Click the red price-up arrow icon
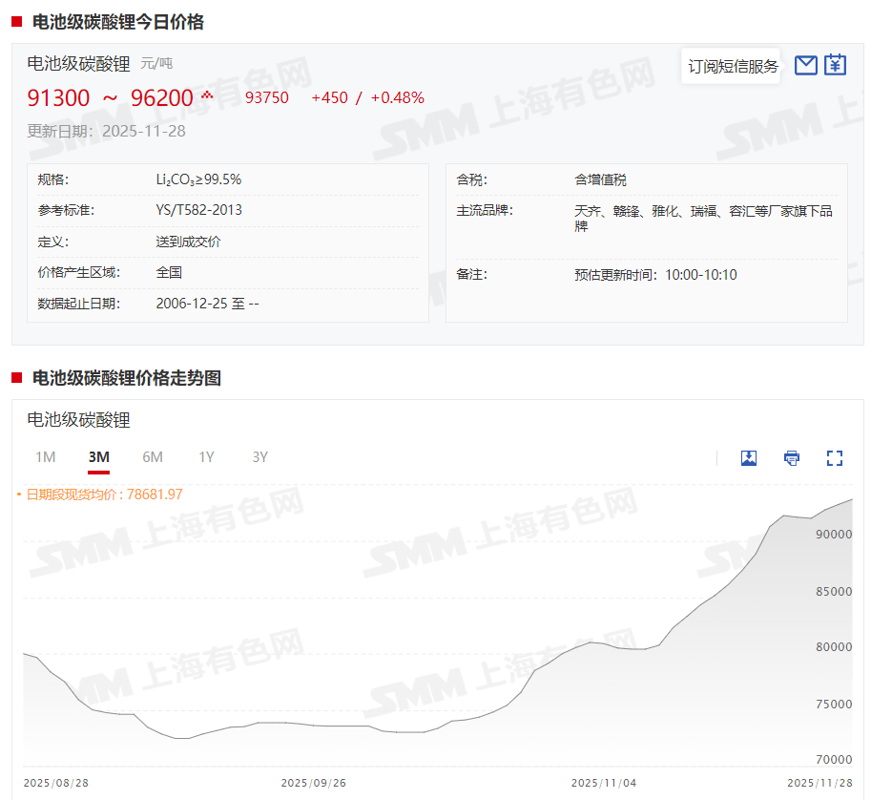This screenshot has width=871, height=800. pos(207,95)
